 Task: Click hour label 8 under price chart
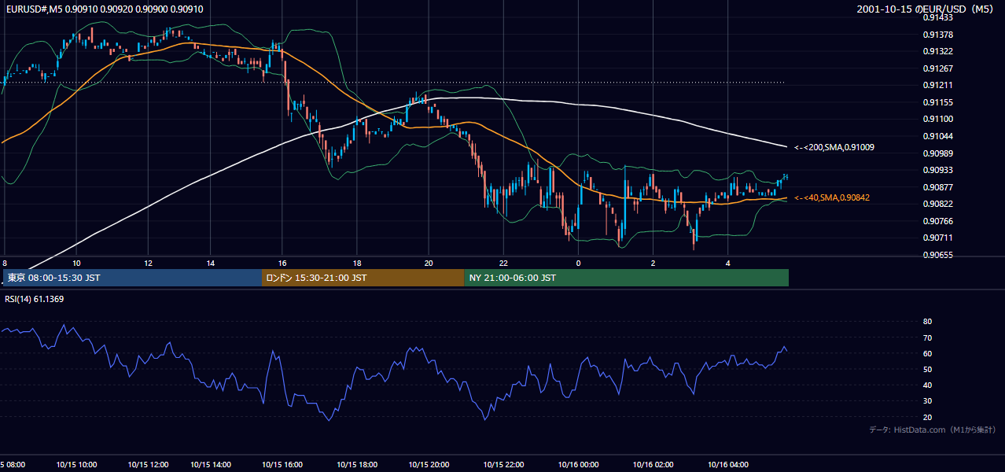click(5, 263)
